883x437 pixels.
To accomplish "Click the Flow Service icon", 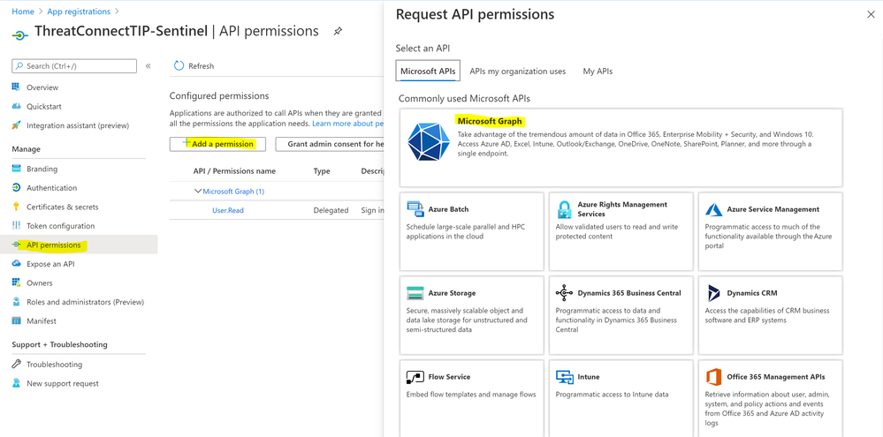I will pos(415,377).
